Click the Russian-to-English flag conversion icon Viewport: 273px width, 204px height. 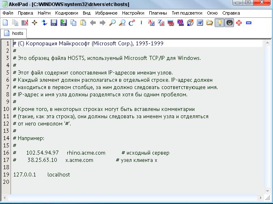click(171, 23)
